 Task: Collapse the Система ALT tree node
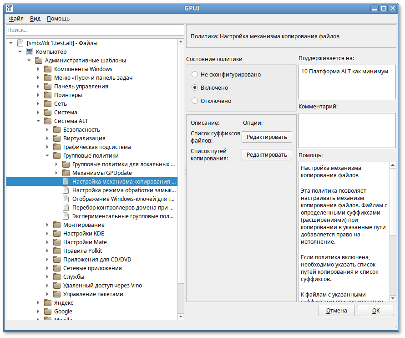38,121
